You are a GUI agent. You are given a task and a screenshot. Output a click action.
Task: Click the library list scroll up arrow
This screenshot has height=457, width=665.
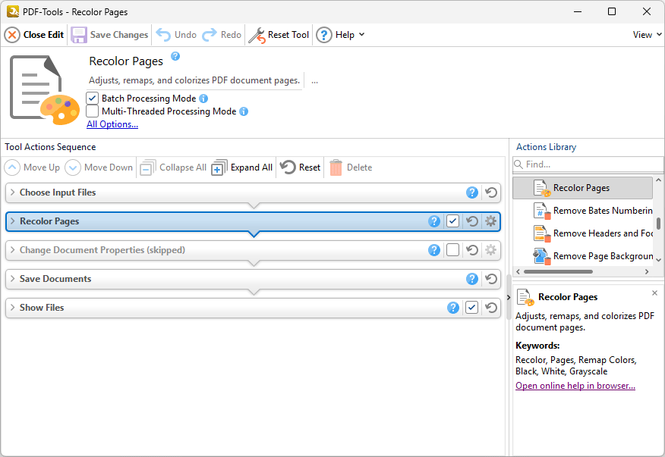(658, 180)
